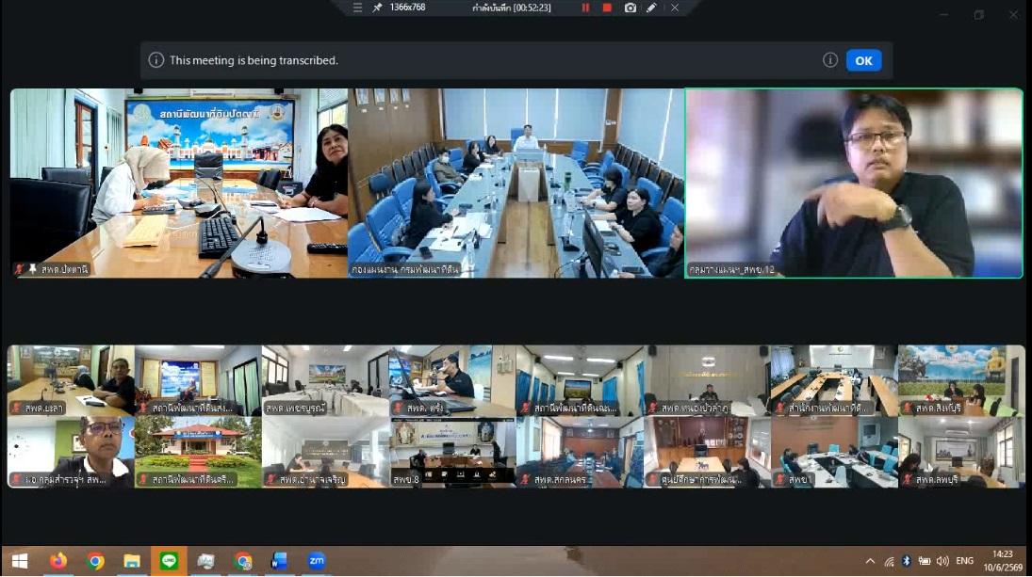Select the กองแผนงาน กรมพัฒนาที่ดิน video tile

(516, 184)
